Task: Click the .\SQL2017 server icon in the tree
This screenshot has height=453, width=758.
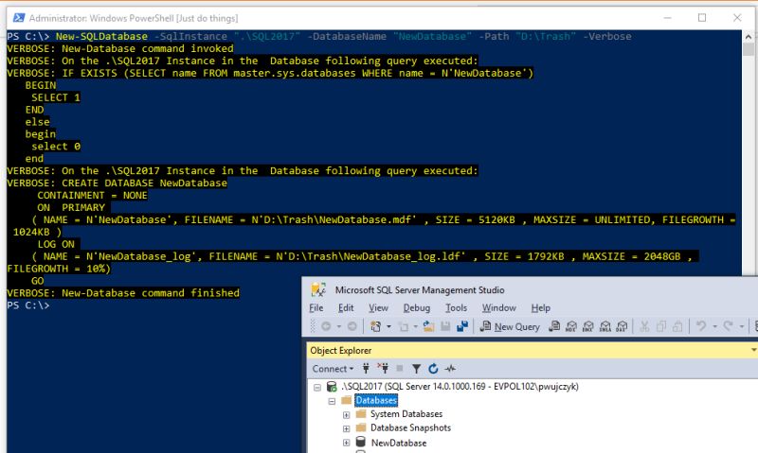Action: tap(332, 387)
